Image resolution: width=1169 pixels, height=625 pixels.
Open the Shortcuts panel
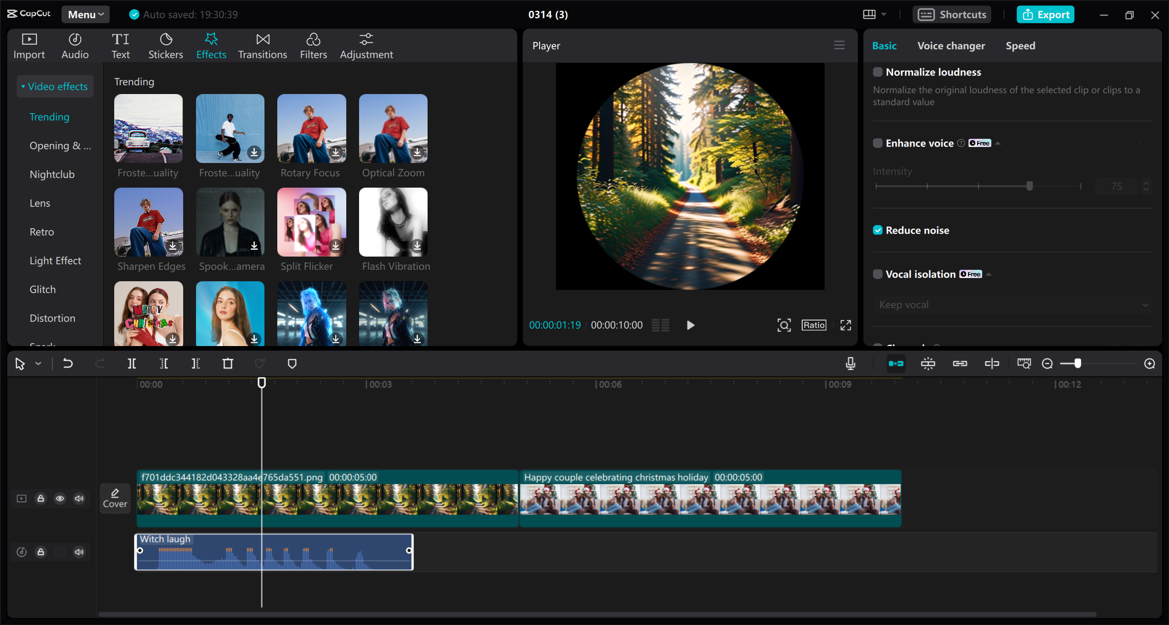952,14
